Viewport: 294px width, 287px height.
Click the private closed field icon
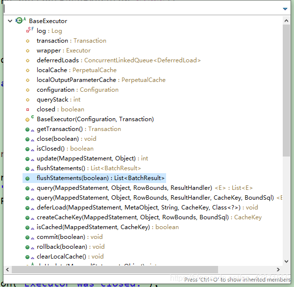(x=27, y=109)
